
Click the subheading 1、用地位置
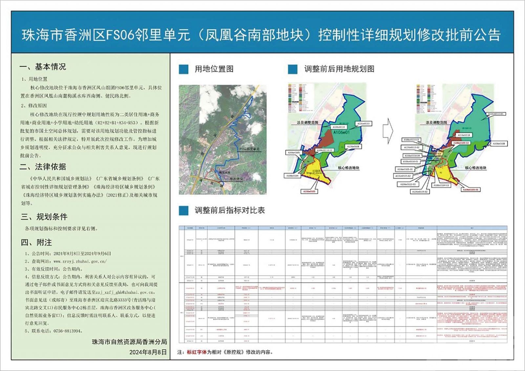(34, 79)
